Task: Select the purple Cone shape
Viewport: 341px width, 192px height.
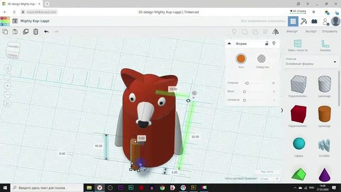Action: [x=324, y=174]
